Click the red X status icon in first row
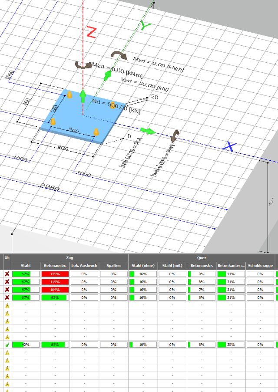 tap(7, 274)
